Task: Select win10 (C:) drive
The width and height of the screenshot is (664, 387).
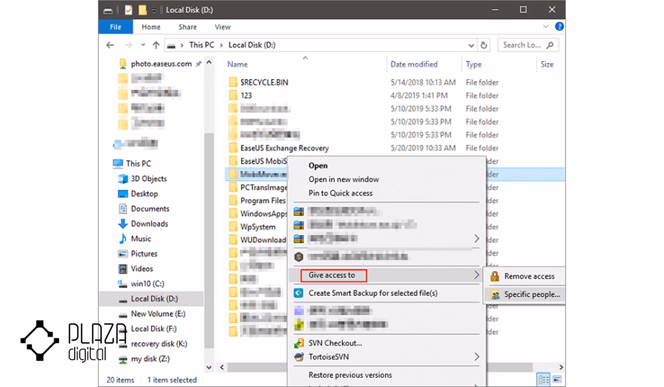Action: [147, 284]
